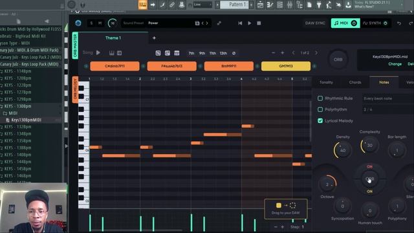This screenshot has height=233, width=414.
Task: Go to previous chord page before 1 of 2
Action: [x=293, y=53]
